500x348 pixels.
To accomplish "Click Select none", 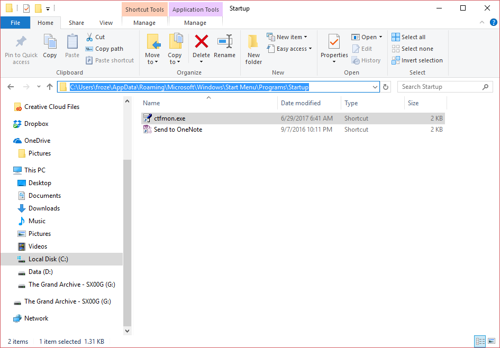I will (412, 49).
